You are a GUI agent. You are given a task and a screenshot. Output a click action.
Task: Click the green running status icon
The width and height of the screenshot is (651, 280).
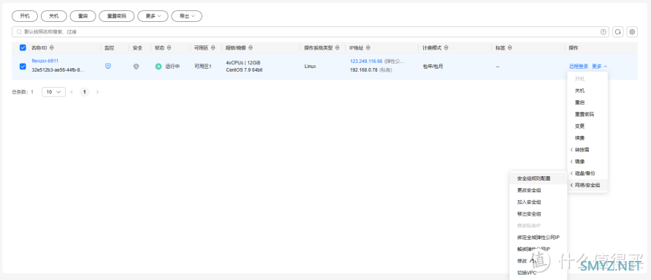pos(158,67)
